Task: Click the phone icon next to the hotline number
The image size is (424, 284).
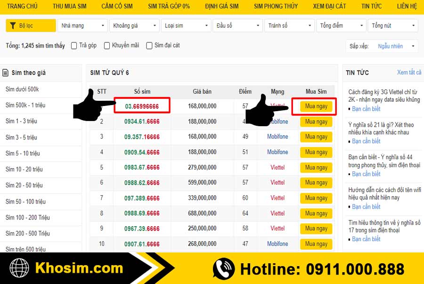Action: (222, 268)
